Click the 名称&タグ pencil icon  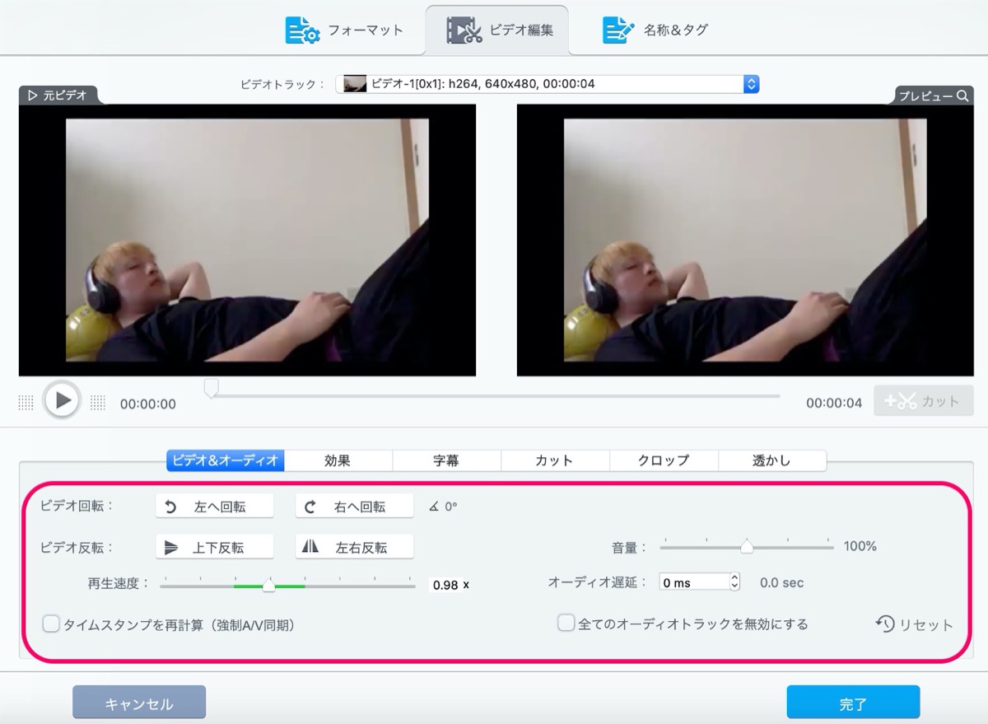(618, 30)
